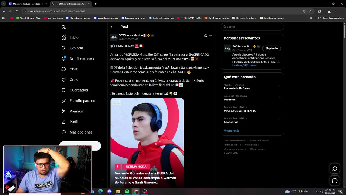Viewport: 346px width, 195px height.
Task: Open the VazinK Stream bookmark
Action: click(x=28, y=18)
